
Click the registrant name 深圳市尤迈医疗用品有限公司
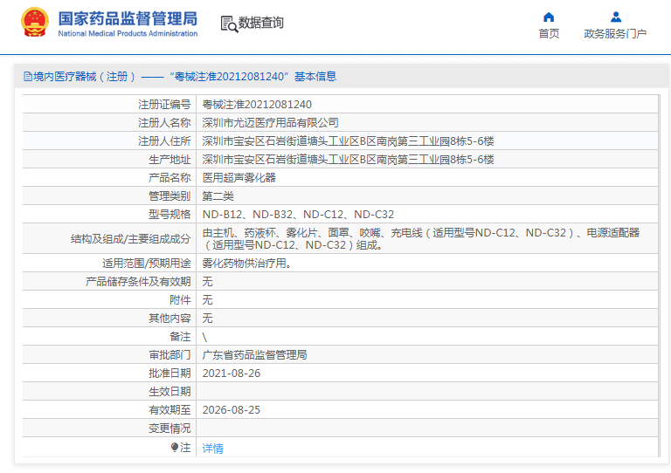pyautogui.click(x=270, y=122)
